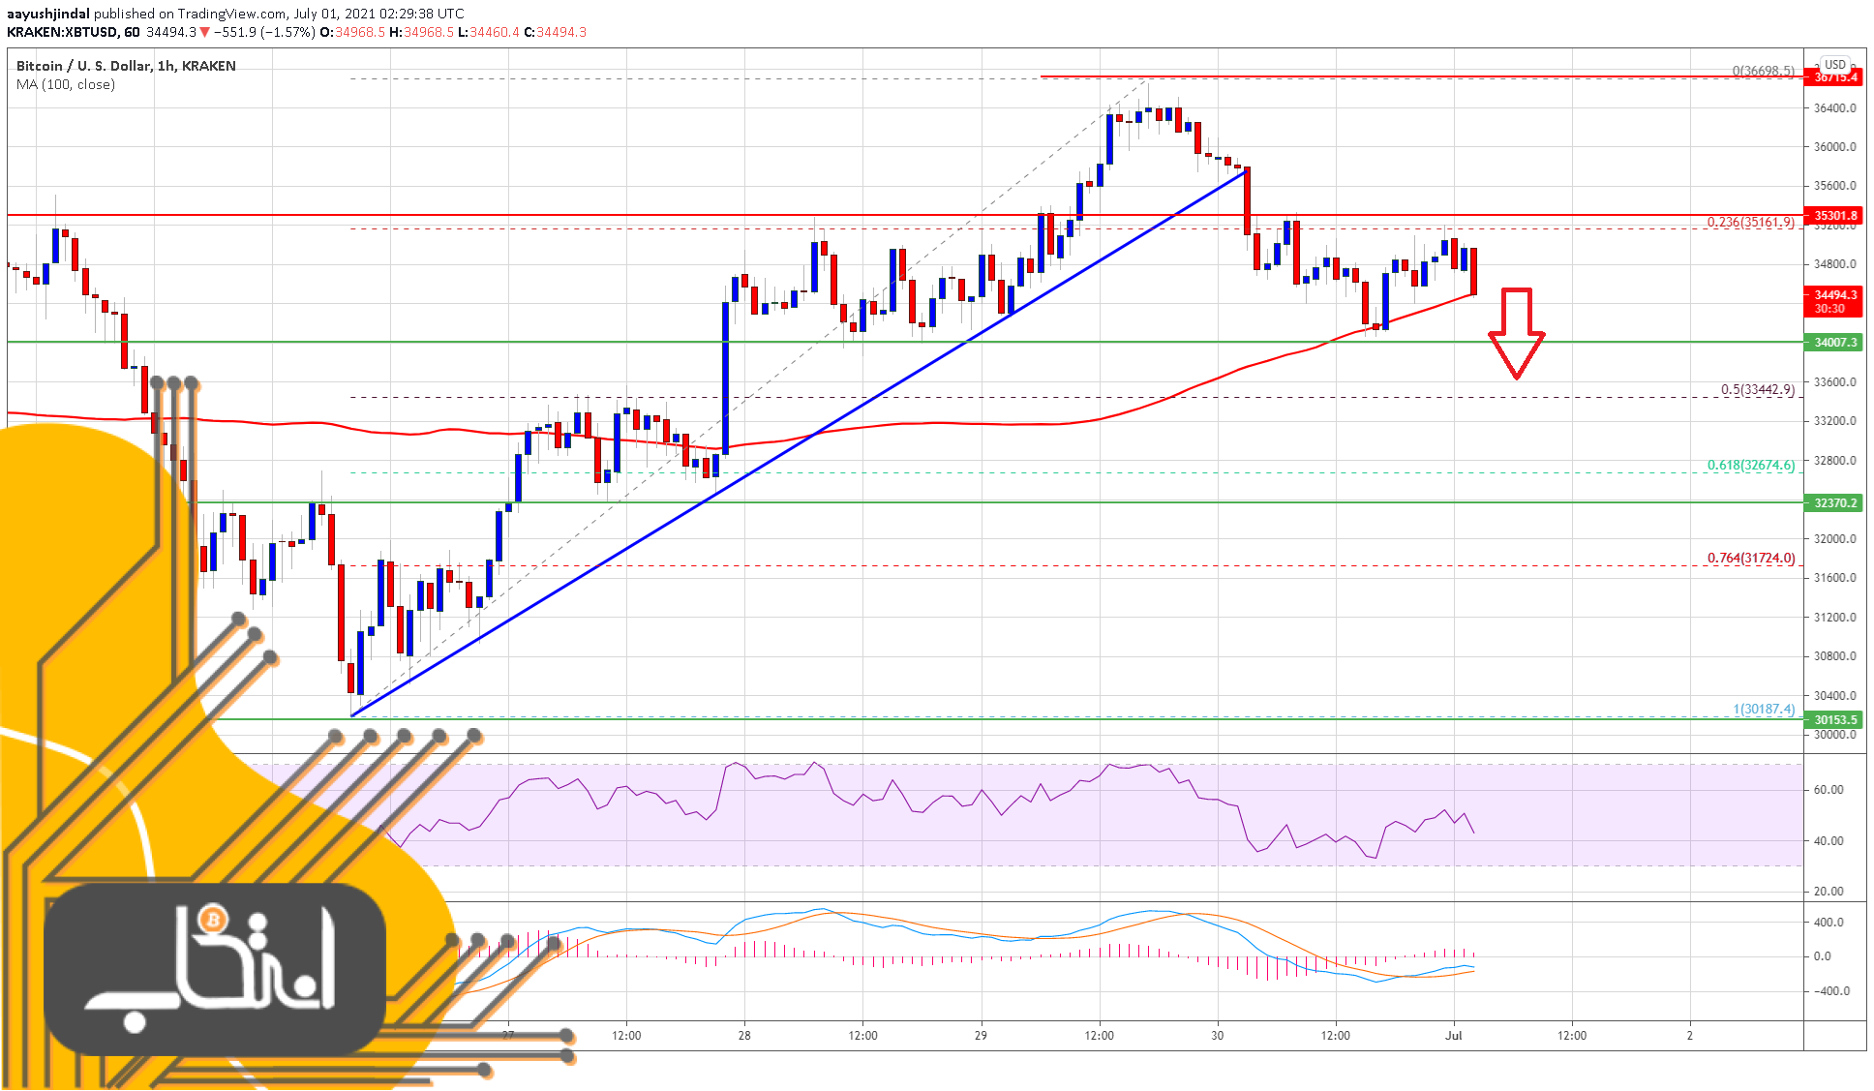Select the red 35301.8 resistance price label
Viewport: 1874px width, 1091px height.
point(1835,216)
